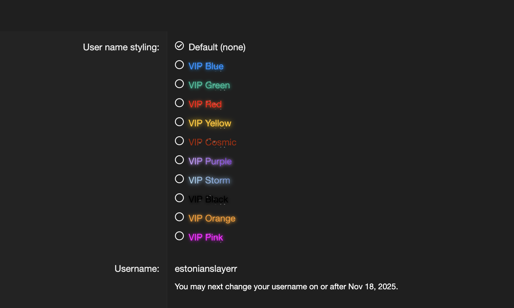Select the Default (none) radio button
Screen dimensions: 514x308
(179, 46)
